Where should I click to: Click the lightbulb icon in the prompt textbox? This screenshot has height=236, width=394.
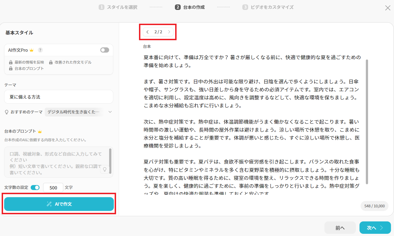click(105, 169)
